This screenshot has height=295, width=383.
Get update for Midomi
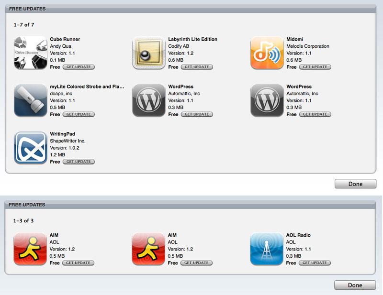point(315,67)
